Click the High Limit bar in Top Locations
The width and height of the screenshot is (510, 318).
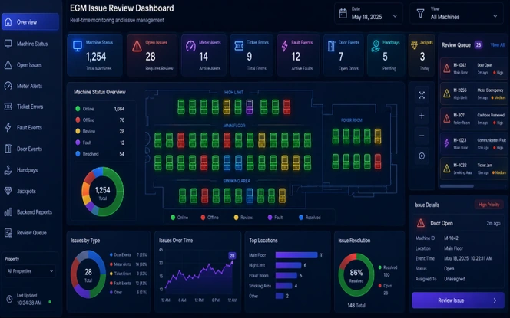click(x=288, y=265)
